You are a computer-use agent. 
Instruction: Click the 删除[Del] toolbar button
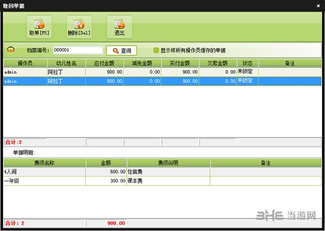pos(79,27)
